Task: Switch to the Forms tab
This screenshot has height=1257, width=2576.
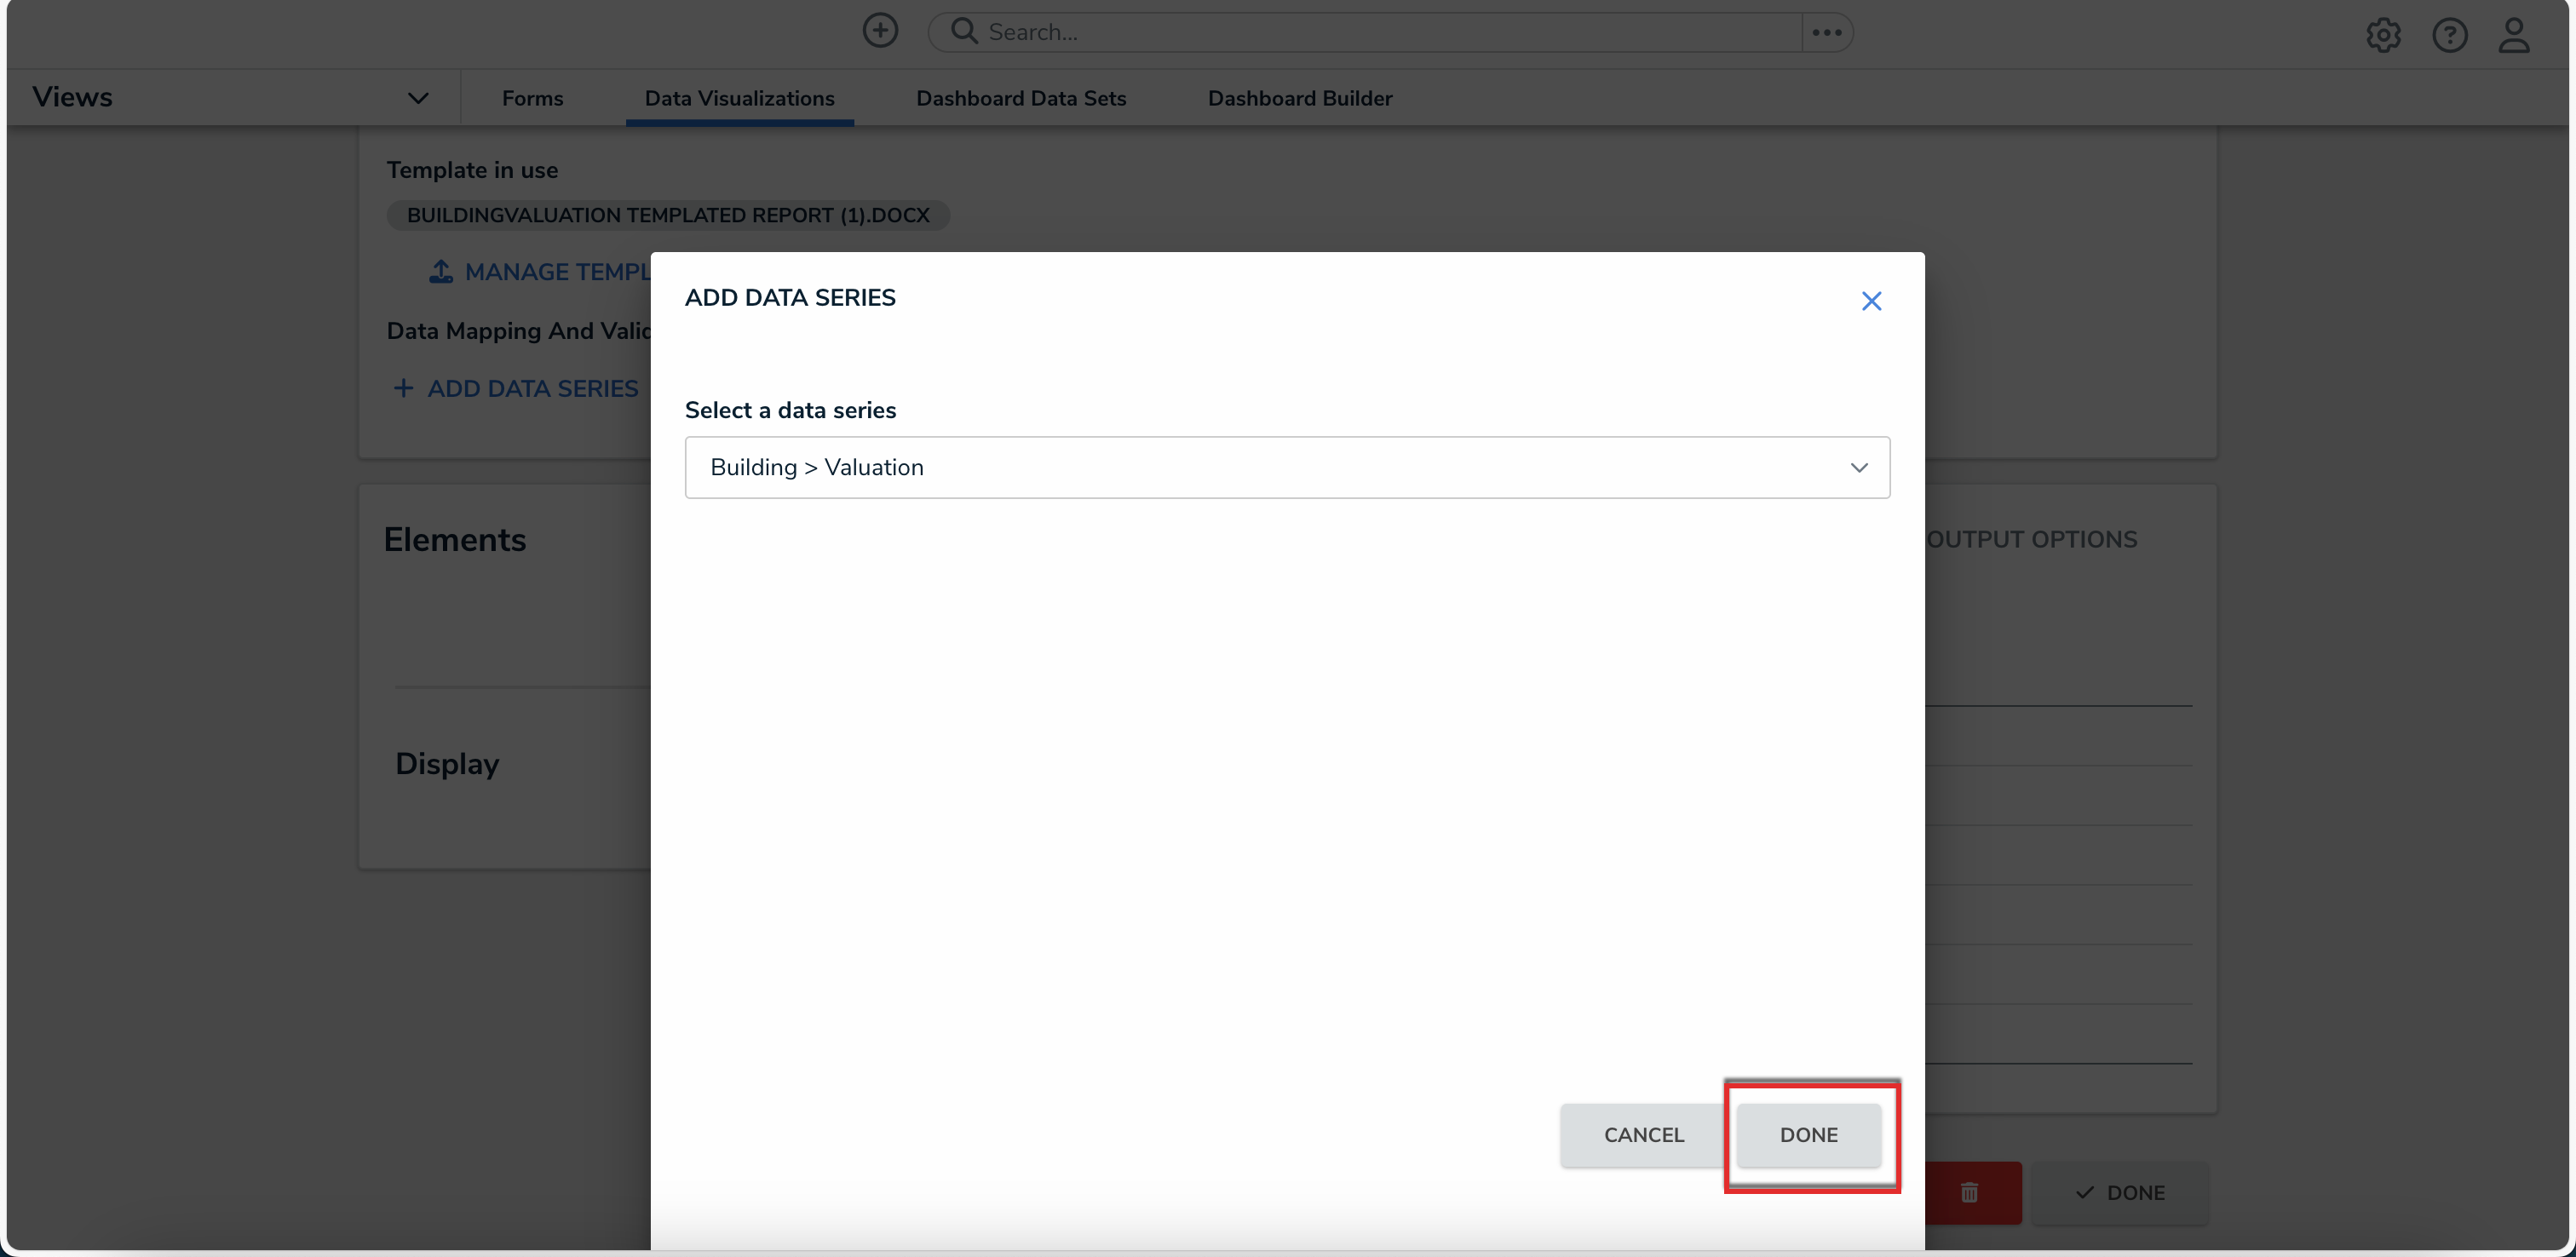Action: click(x=532, y=98)
